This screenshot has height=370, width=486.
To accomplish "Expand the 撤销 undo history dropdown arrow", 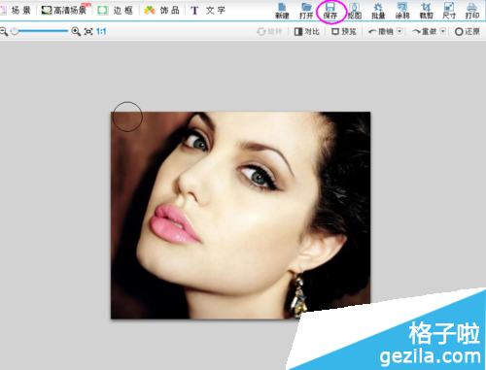I will coord(399,31).
